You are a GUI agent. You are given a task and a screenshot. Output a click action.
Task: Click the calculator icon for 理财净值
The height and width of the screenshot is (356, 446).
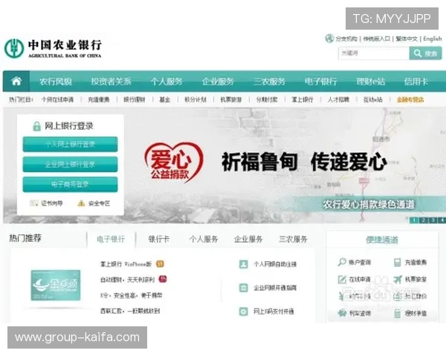point(398,314)
